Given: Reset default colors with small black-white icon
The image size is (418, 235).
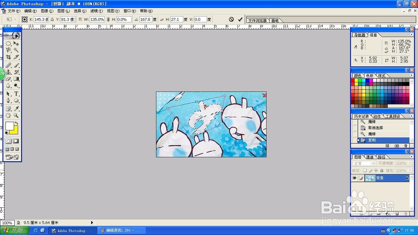Looking at the screenshot, I should pyautogui.click(x=7, y=133).
